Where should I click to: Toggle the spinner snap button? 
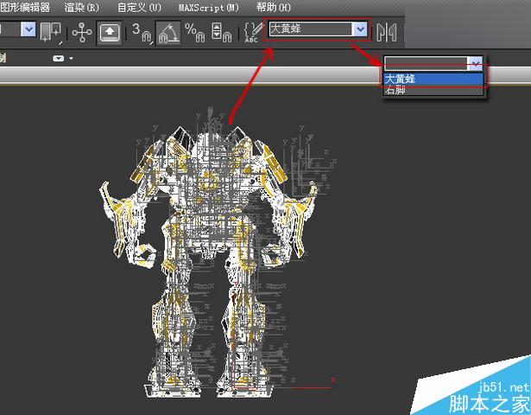[x=222, y=33]
